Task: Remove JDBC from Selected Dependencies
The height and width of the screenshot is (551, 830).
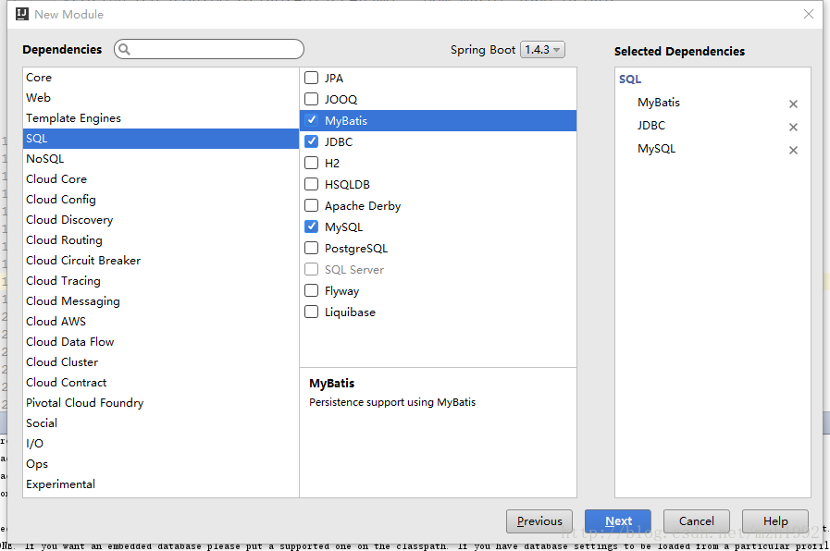Action: point(793,128)
